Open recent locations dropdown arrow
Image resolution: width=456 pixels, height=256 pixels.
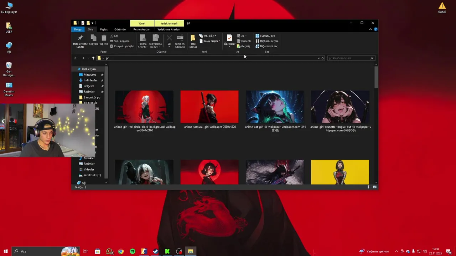[88, 58]
